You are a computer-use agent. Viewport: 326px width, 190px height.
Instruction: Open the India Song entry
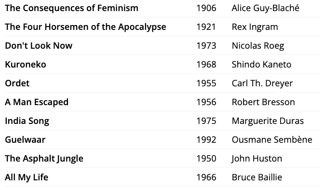click(27, 121)
